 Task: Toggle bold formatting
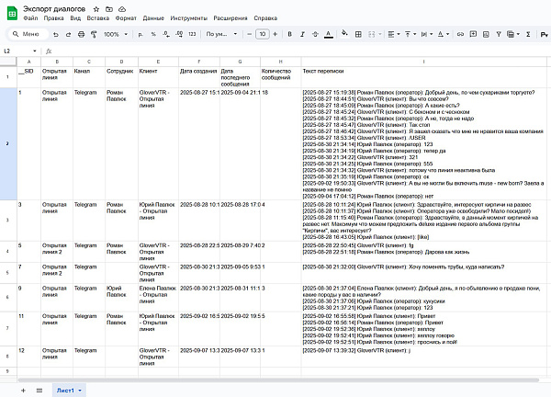[x=290, y=34]
